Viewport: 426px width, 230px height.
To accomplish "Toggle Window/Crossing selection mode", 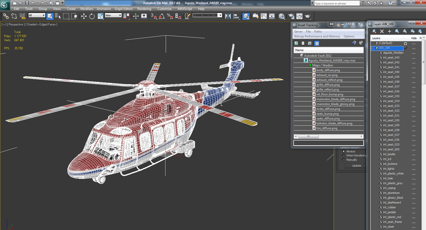I will (x=74, y=16).
